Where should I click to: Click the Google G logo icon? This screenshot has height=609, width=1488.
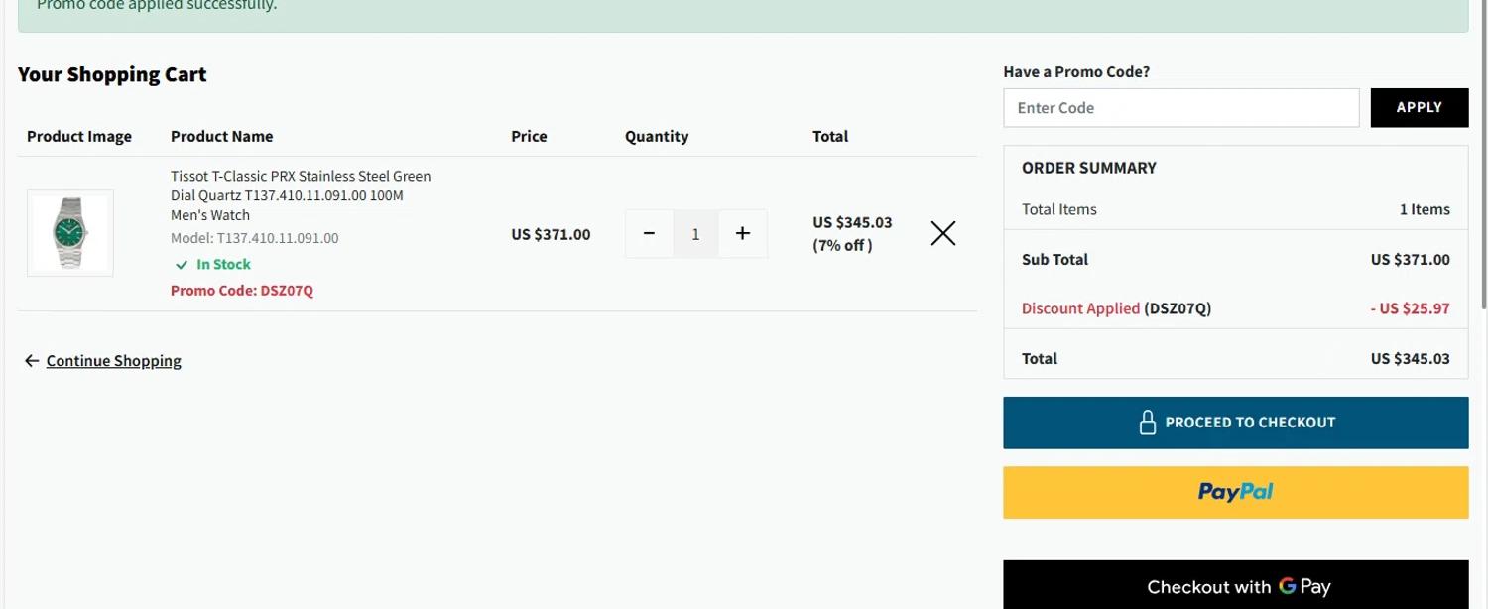click(1288, 586)
